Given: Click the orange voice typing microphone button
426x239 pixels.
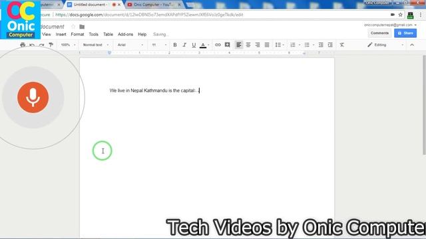Looking at the screenshot, I should coord(33,98).
